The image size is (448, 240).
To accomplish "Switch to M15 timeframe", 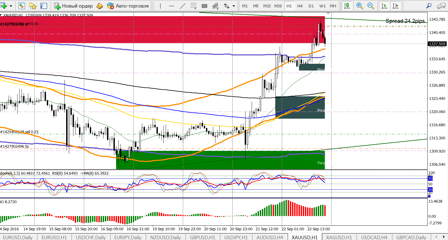I will [x=267, y=6].
